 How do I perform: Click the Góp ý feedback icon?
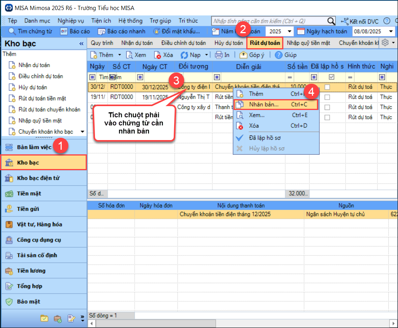[243, 55]
